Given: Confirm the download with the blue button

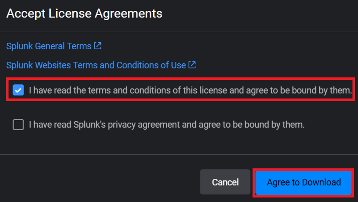Looking at the screenshot, I should pos(303,182).
